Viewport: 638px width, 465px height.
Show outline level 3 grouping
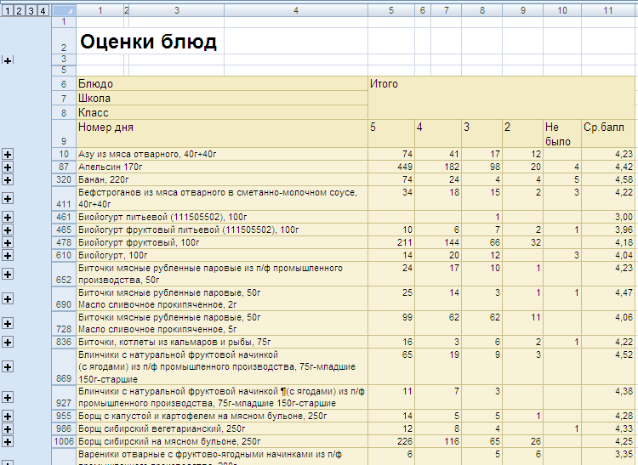coord(31,10)
